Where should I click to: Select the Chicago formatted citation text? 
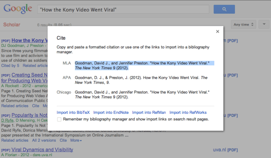click(142, 94)
